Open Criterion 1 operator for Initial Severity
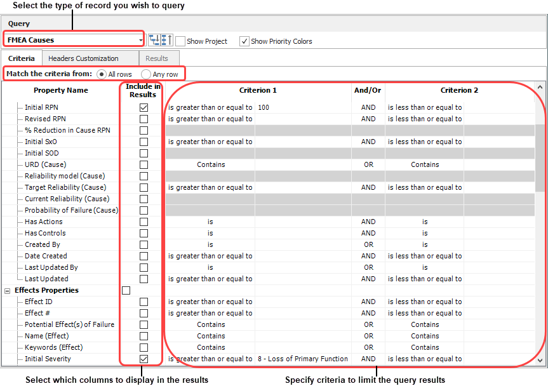Image resolution: width=548 pixels, height=386 pixels. tap(210, 359)
